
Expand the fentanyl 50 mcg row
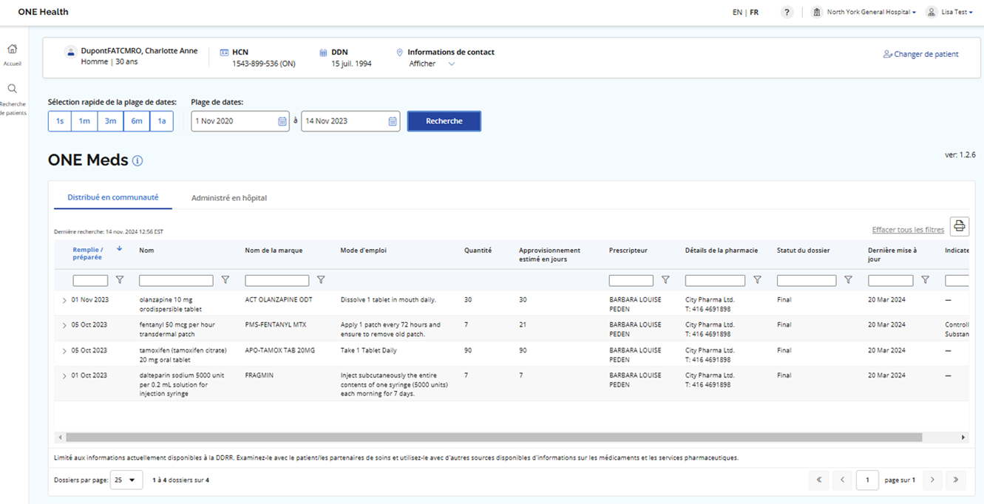pos(64,326)
